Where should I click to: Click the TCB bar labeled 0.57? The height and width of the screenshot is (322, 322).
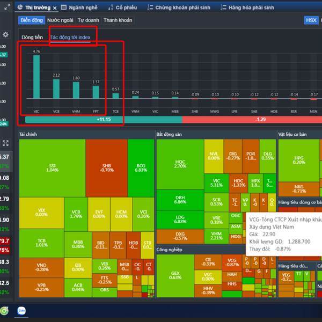coord(115,96)
